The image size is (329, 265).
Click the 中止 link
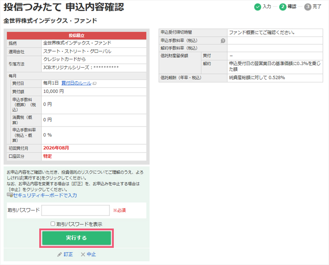[x=91, y=254]
